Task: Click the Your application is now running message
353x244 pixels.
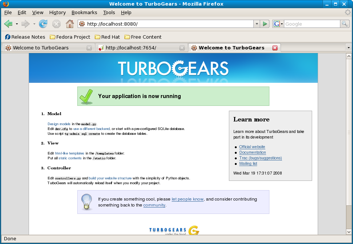Action: tap(140, 96)
